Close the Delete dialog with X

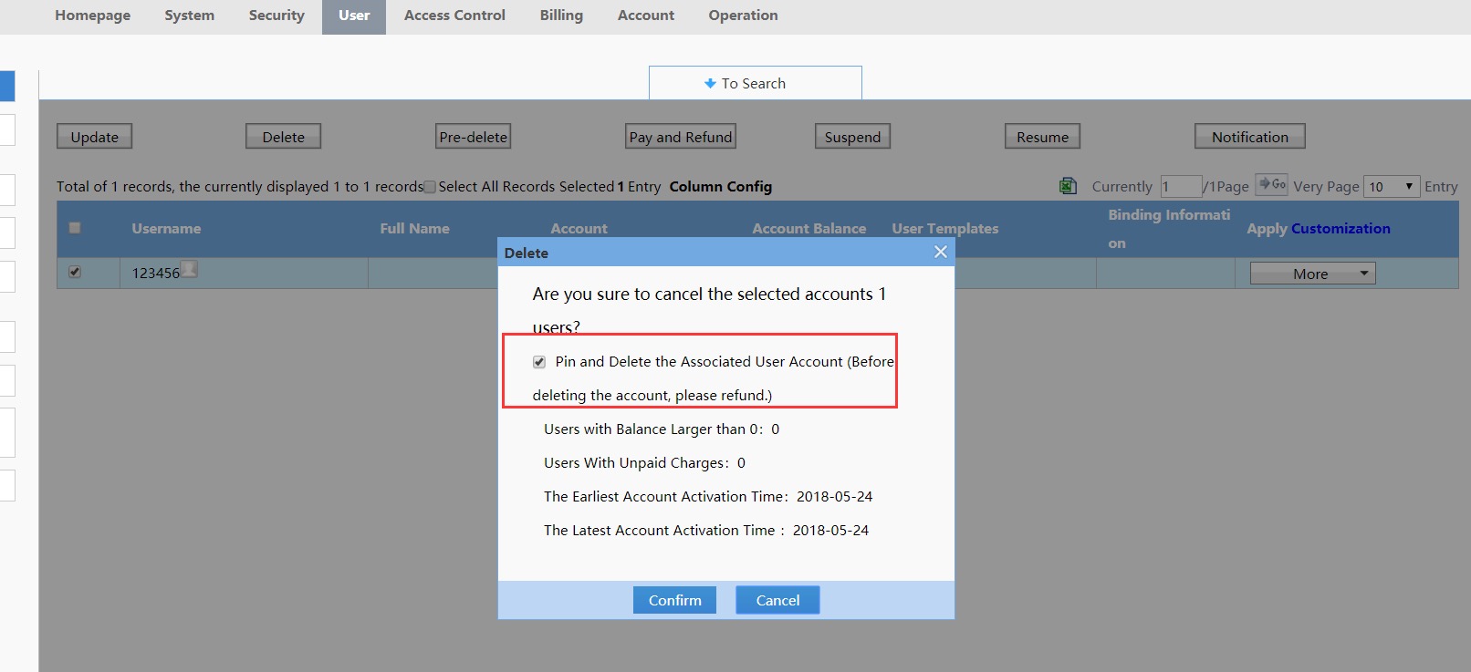click(941, 252)
